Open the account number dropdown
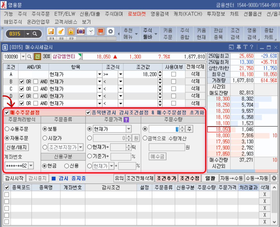 click(x=31, y=166)
